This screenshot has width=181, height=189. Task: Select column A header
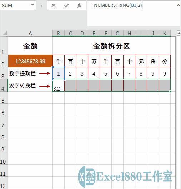point(30,33)
